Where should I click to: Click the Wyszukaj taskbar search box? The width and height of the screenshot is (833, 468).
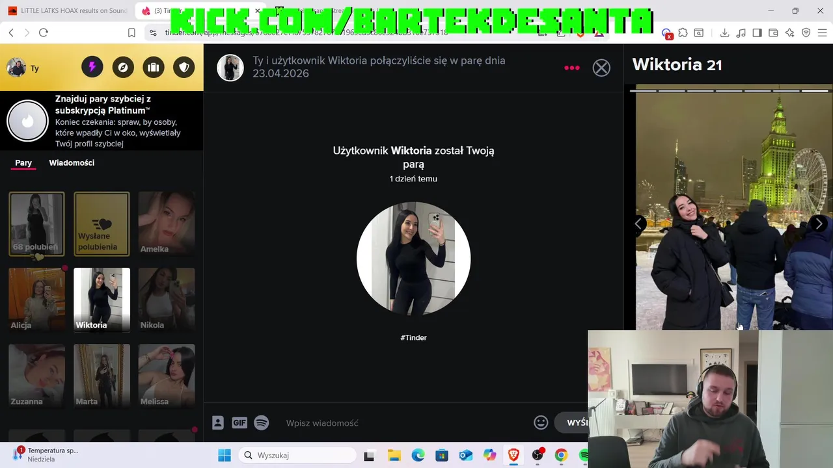coord(298,455)
